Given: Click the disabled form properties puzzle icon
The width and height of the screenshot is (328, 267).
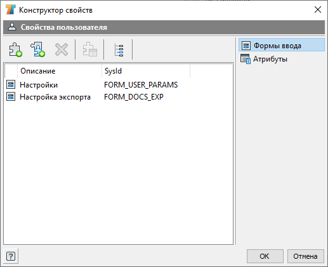Looking at the screenshot, I should point(90,49).
